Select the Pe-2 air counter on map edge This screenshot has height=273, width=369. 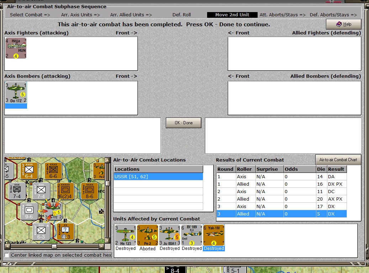(x=99, y=171)
